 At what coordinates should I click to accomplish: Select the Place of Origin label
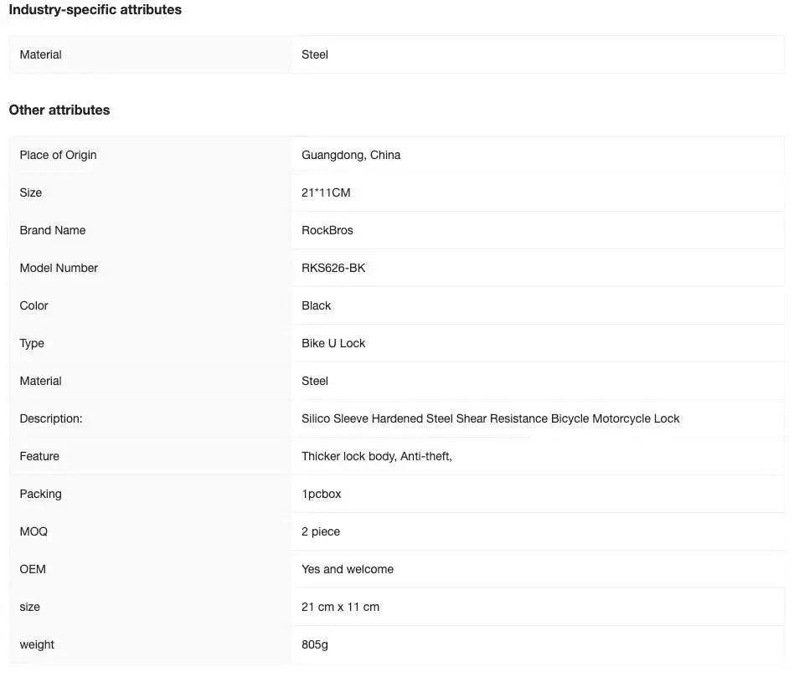coord(58,155)
